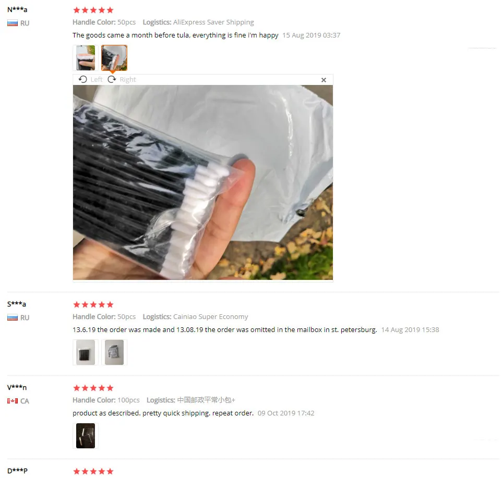Click the Cainiao Super Economy text
Image resolution: width=504 pixels, height=478 pixels.
coord(211,317)
